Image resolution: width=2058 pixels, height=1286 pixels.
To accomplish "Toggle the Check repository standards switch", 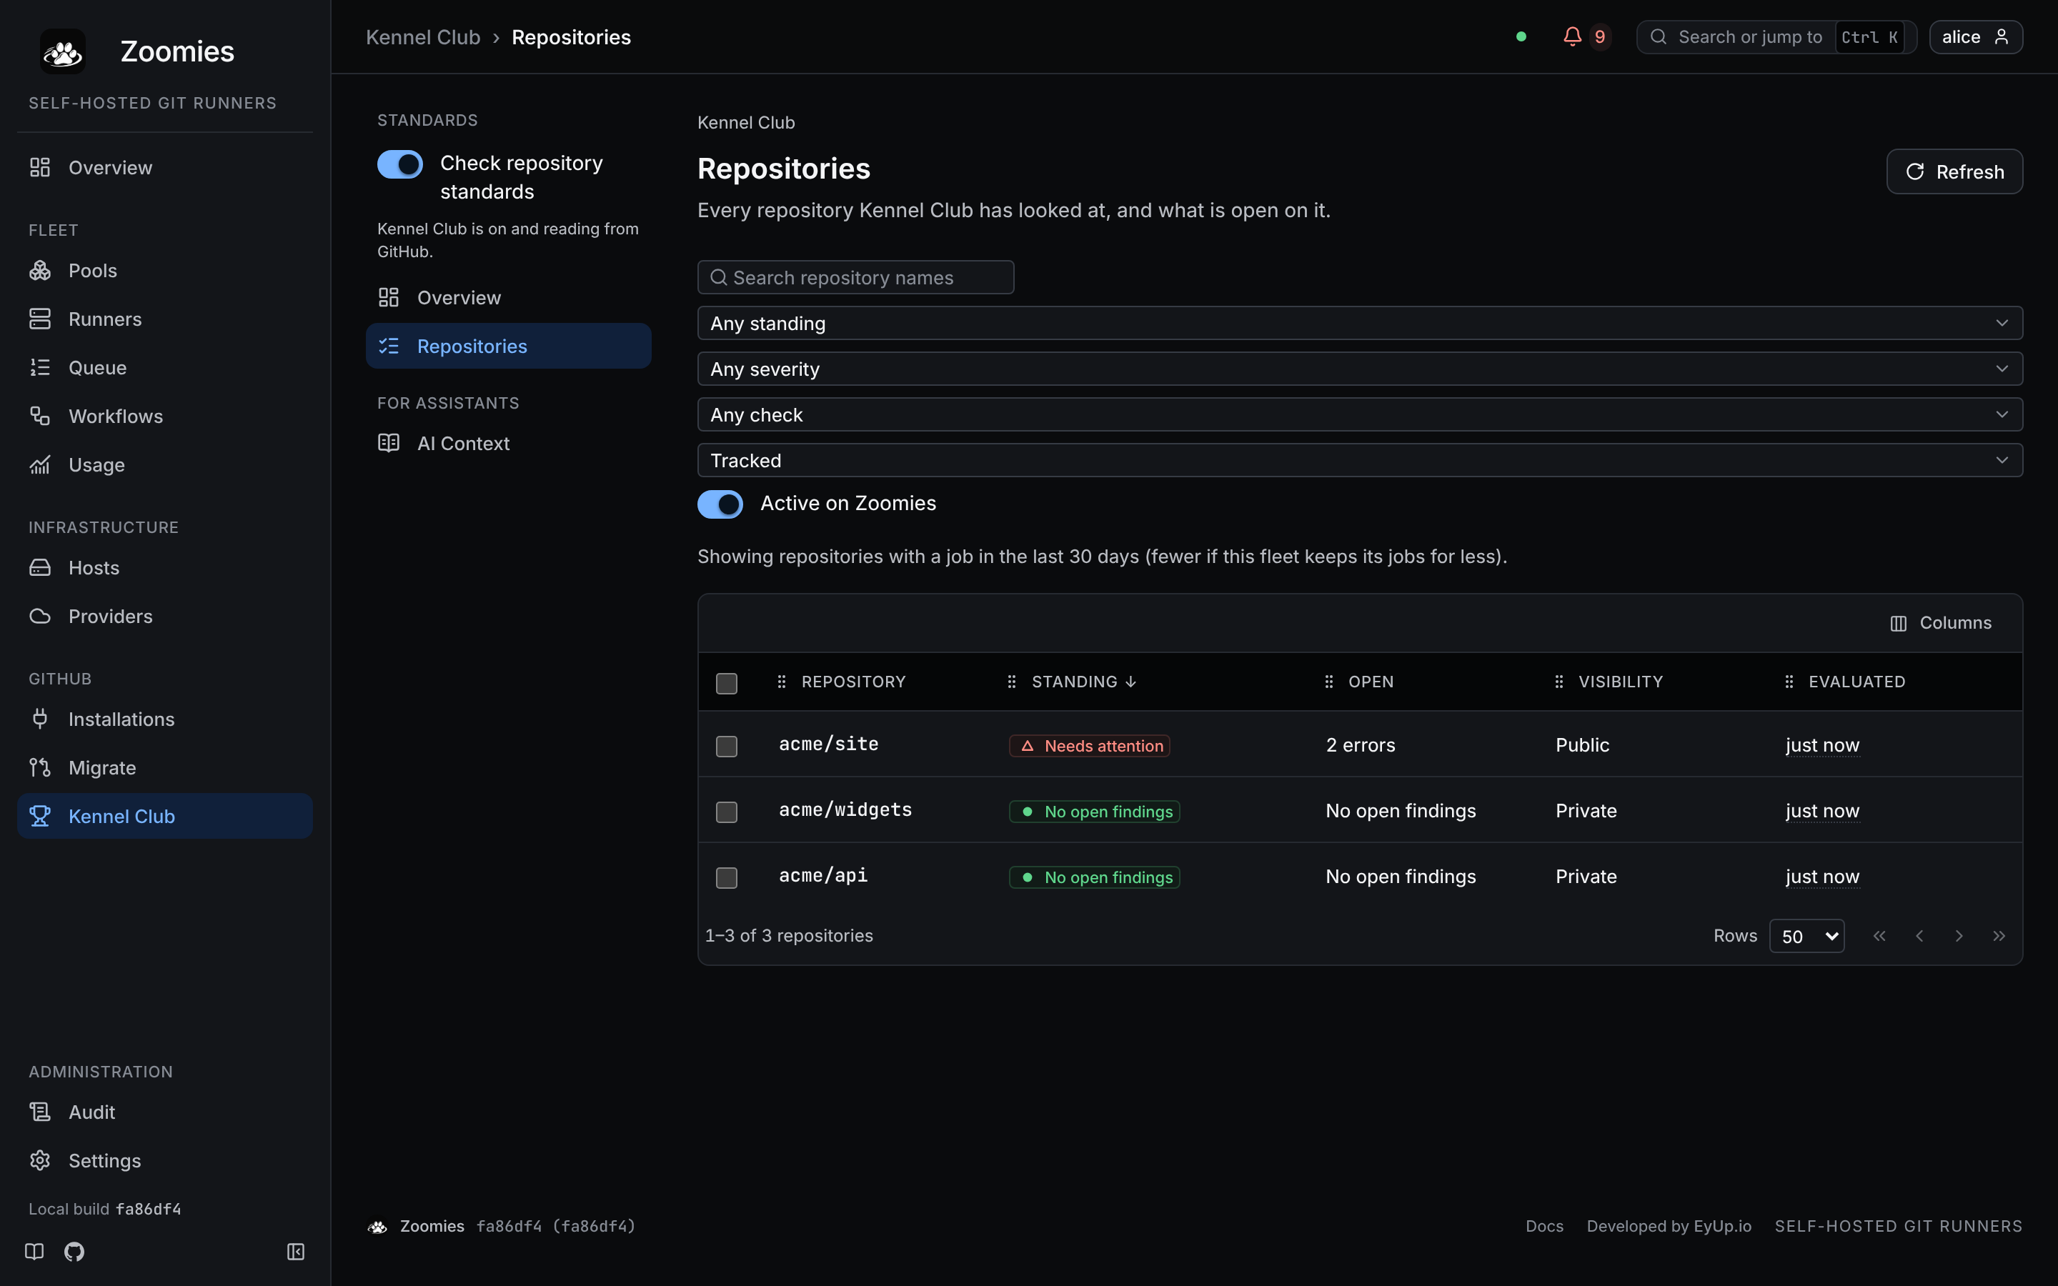I will (x=399, y=164).
